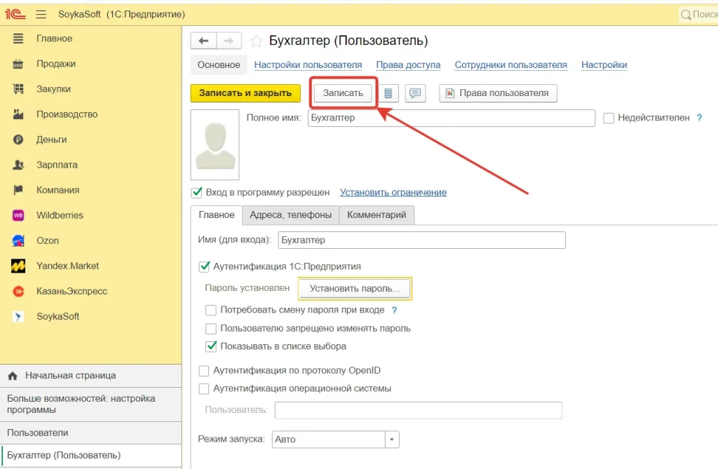Open the report list icon next to Записать
The height and width of the screenshot is (469, 718).
[388, 93]
